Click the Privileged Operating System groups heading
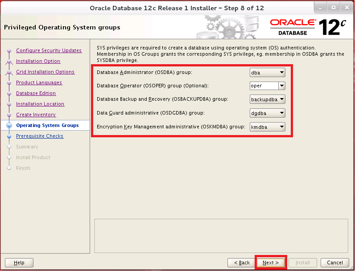The height and width of the screenshot is (271, 355). click(62, 27)
